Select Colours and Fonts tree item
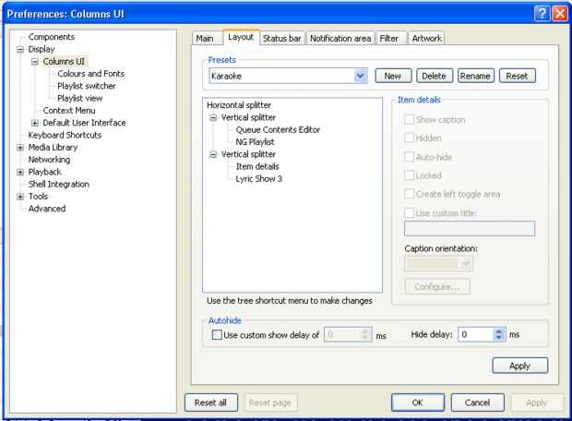 click(x=90, y=74)
